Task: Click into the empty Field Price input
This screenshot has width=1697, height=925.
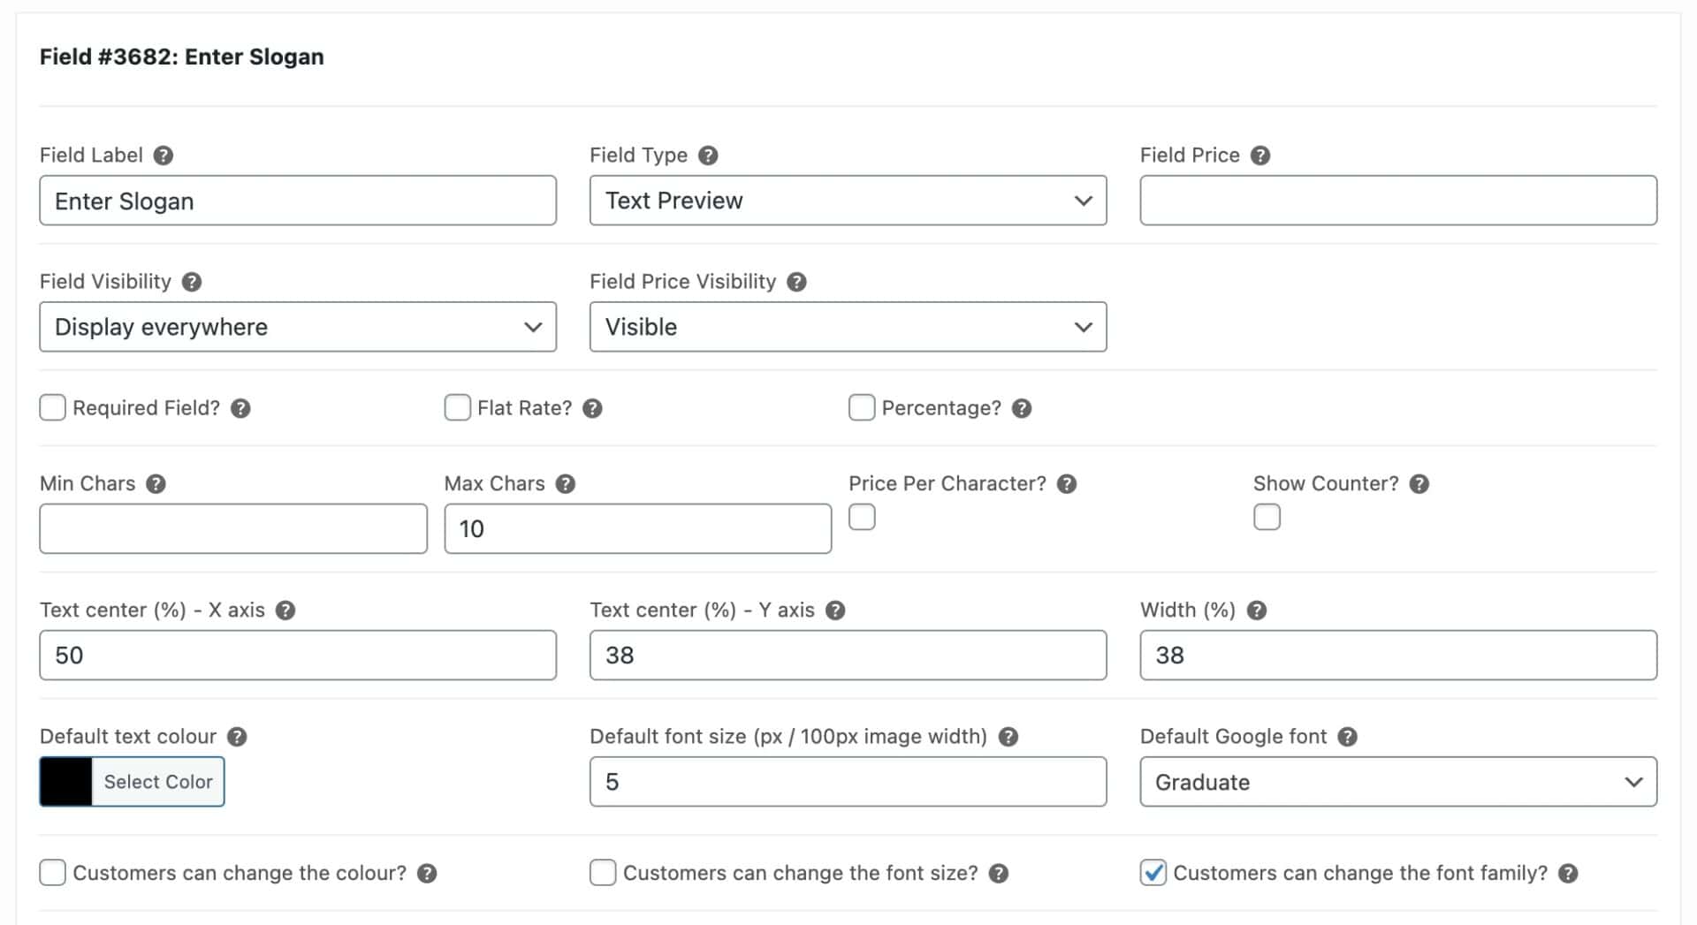Action: coord(1398,201)
